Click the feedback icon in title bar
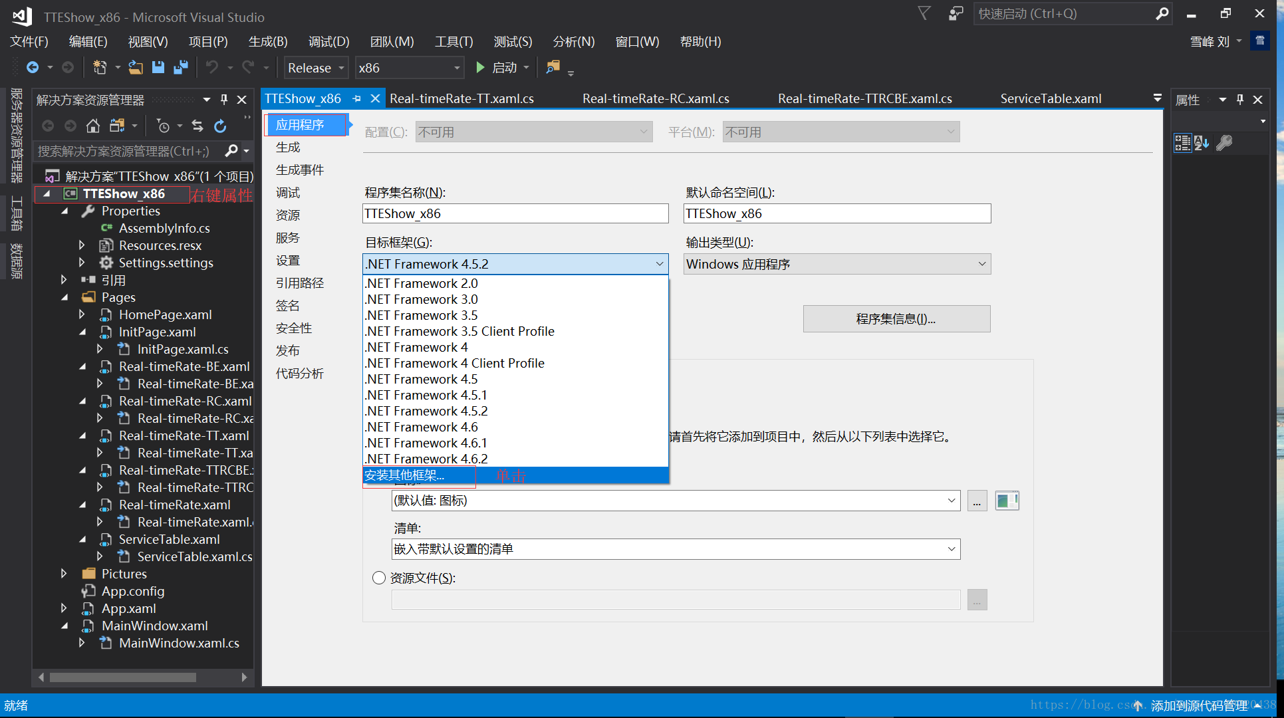Image resolution: width=1284 pixels, height=718 pixels. (956, 13)
